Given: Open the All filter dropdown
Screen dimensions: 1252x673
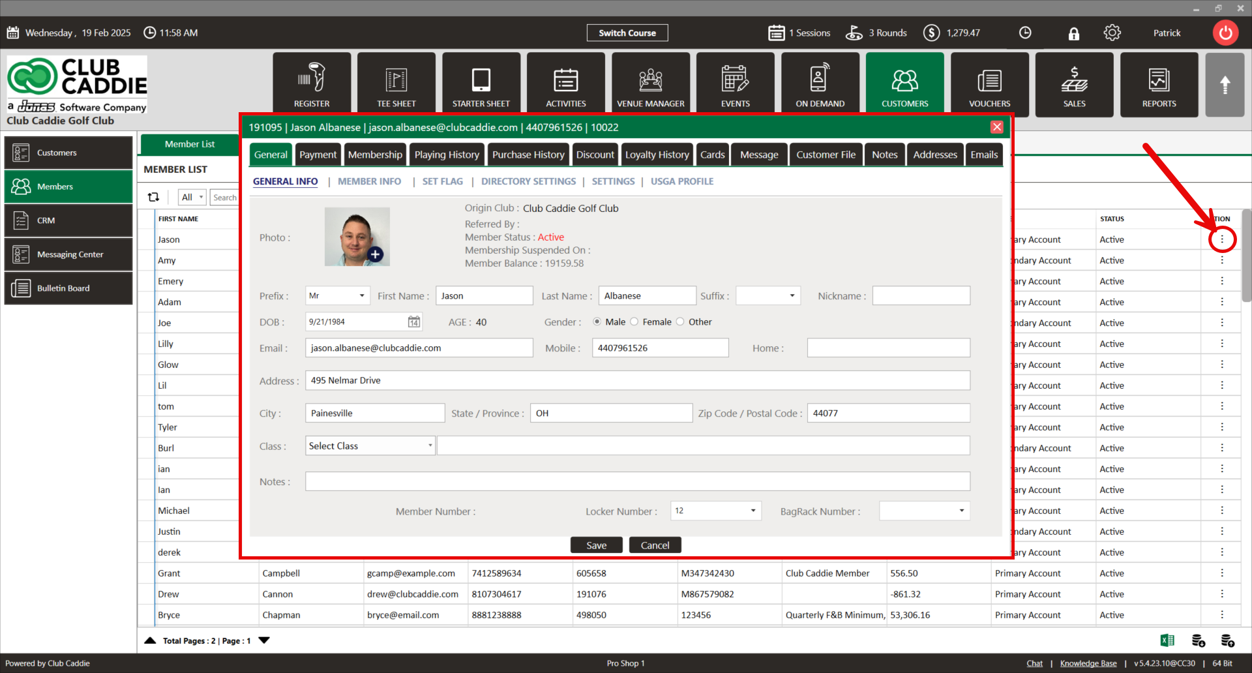Looking at the screenshot, I should [x=192, y=197].
